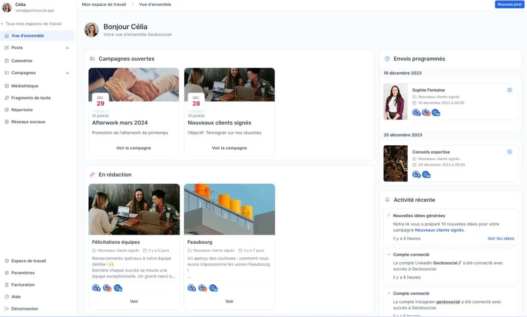Click Facebook account icon on Félicitations équipes
The height and width of the screenshot is (317, 527).
coord(96,288)
